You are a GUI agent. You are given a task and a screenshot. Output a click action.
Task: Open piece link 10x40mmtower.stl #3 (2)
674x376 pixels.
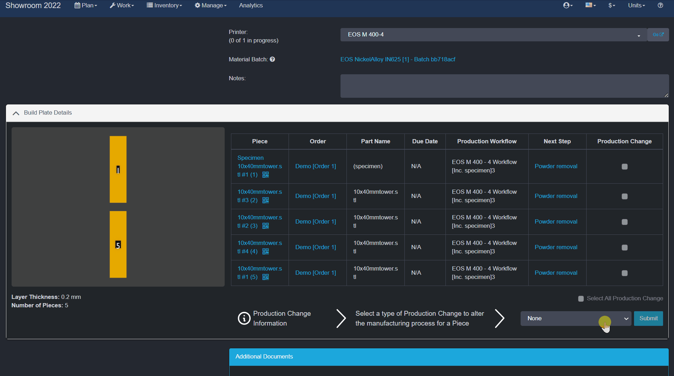coord(259,196)
